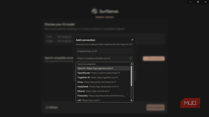Click the blurred Refresh button
Viewport: 209px width, 117px height.
coord(52,108)
